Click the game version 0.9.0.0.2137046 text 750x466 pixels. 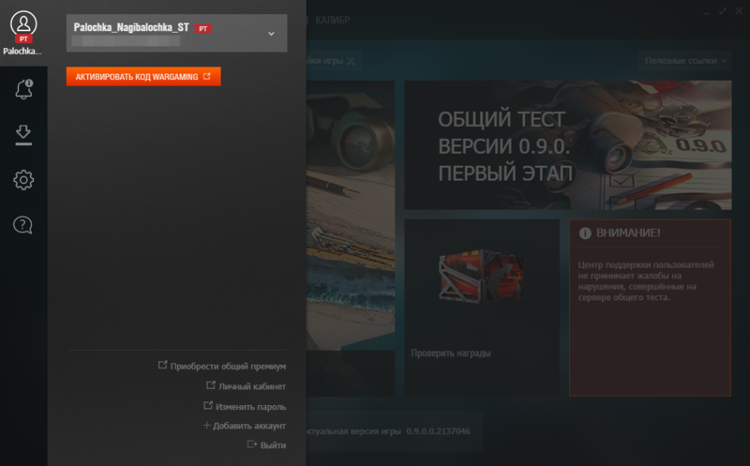(x=438, y=431)
